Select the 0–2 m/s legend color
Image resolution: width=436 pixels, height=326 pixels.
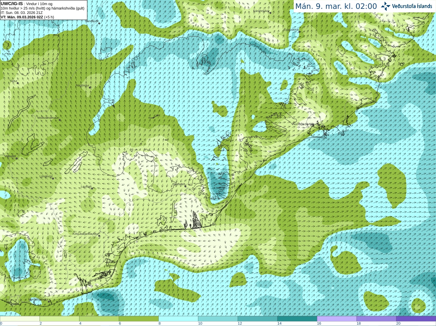coord(20,319)
